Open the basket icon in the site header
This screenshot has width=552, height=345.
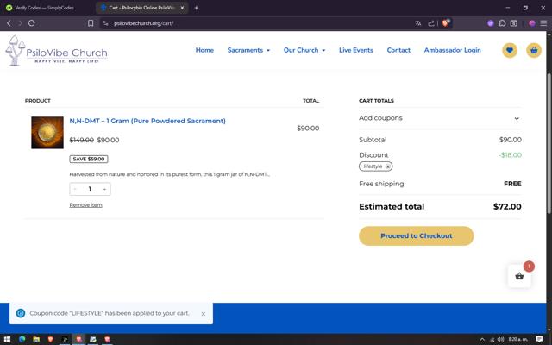[x=534, y=50]
